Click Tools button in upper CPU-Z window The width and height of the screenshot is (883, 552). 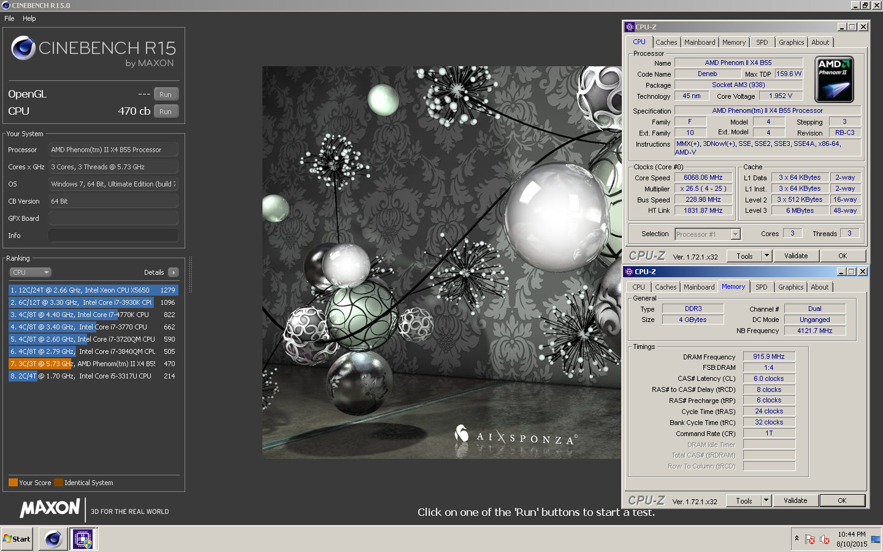[x=744, y=256]
